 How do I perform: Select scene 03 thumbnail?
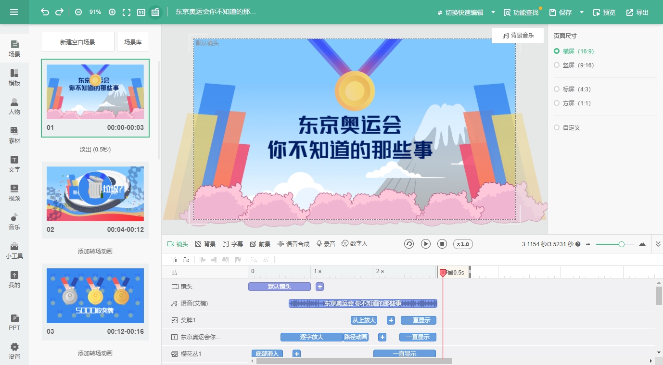[95, 296]
